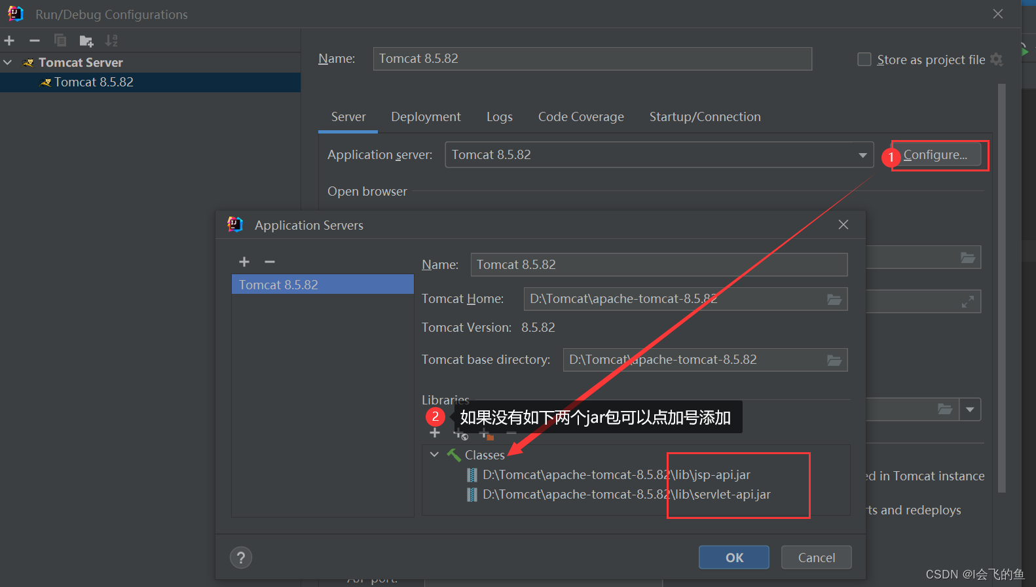
Task: Sort run configurations alphabetically
Action: click(112, 41)
